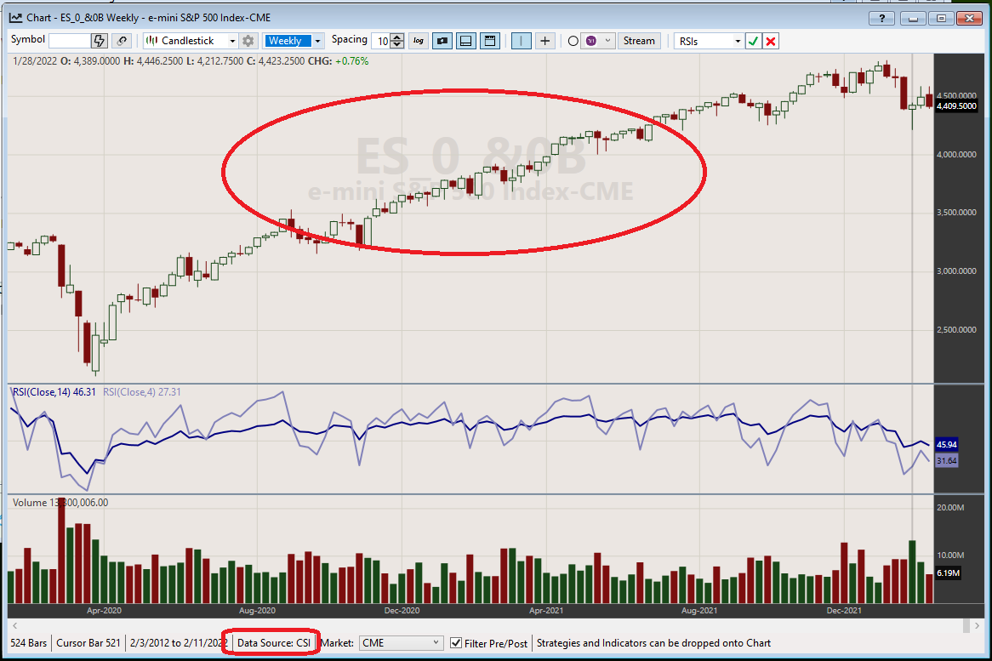Click the link icon next to Symbol

click(x=123, y=41)
